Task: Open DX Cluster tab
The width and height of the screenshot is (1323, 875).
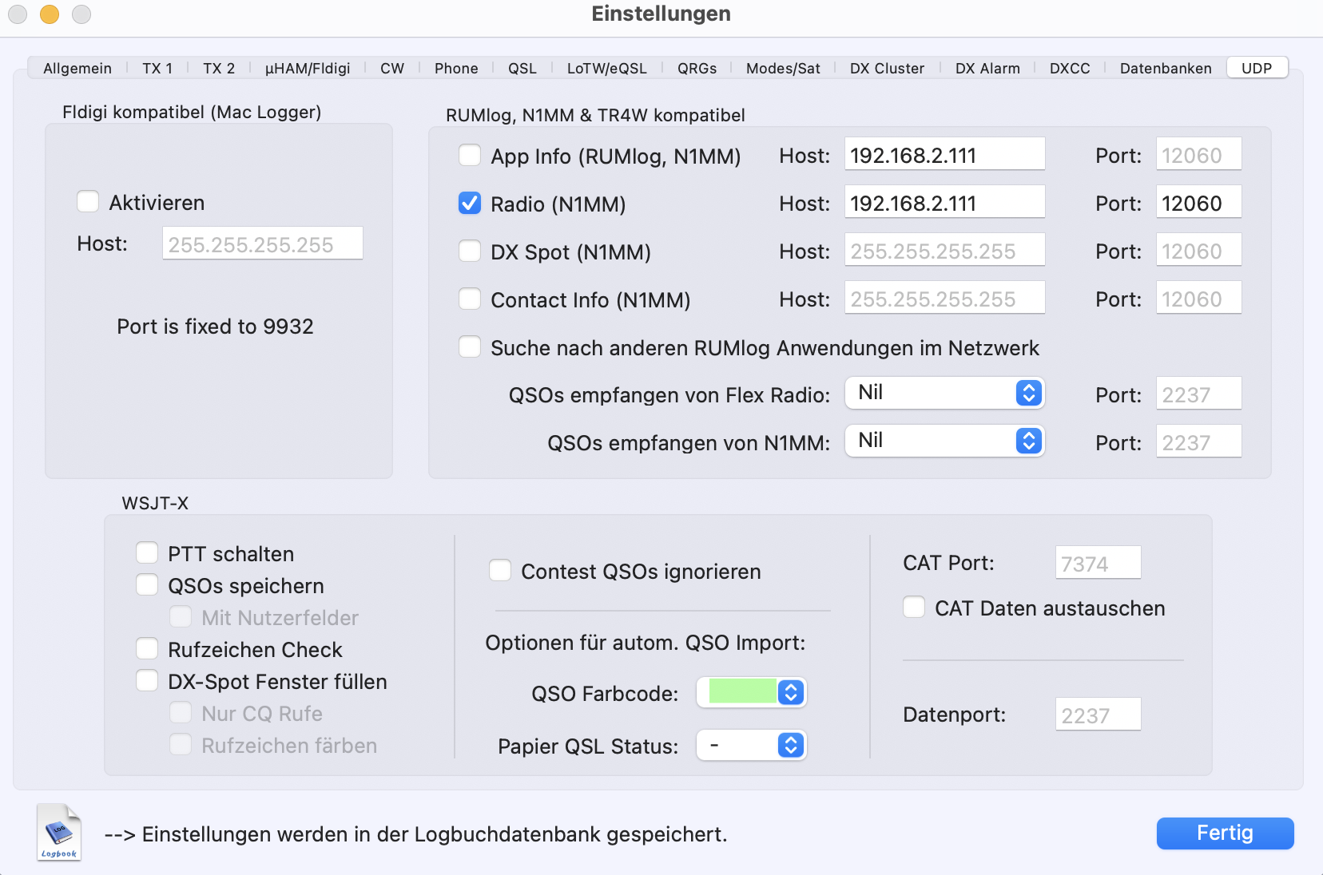Action: 887,68
